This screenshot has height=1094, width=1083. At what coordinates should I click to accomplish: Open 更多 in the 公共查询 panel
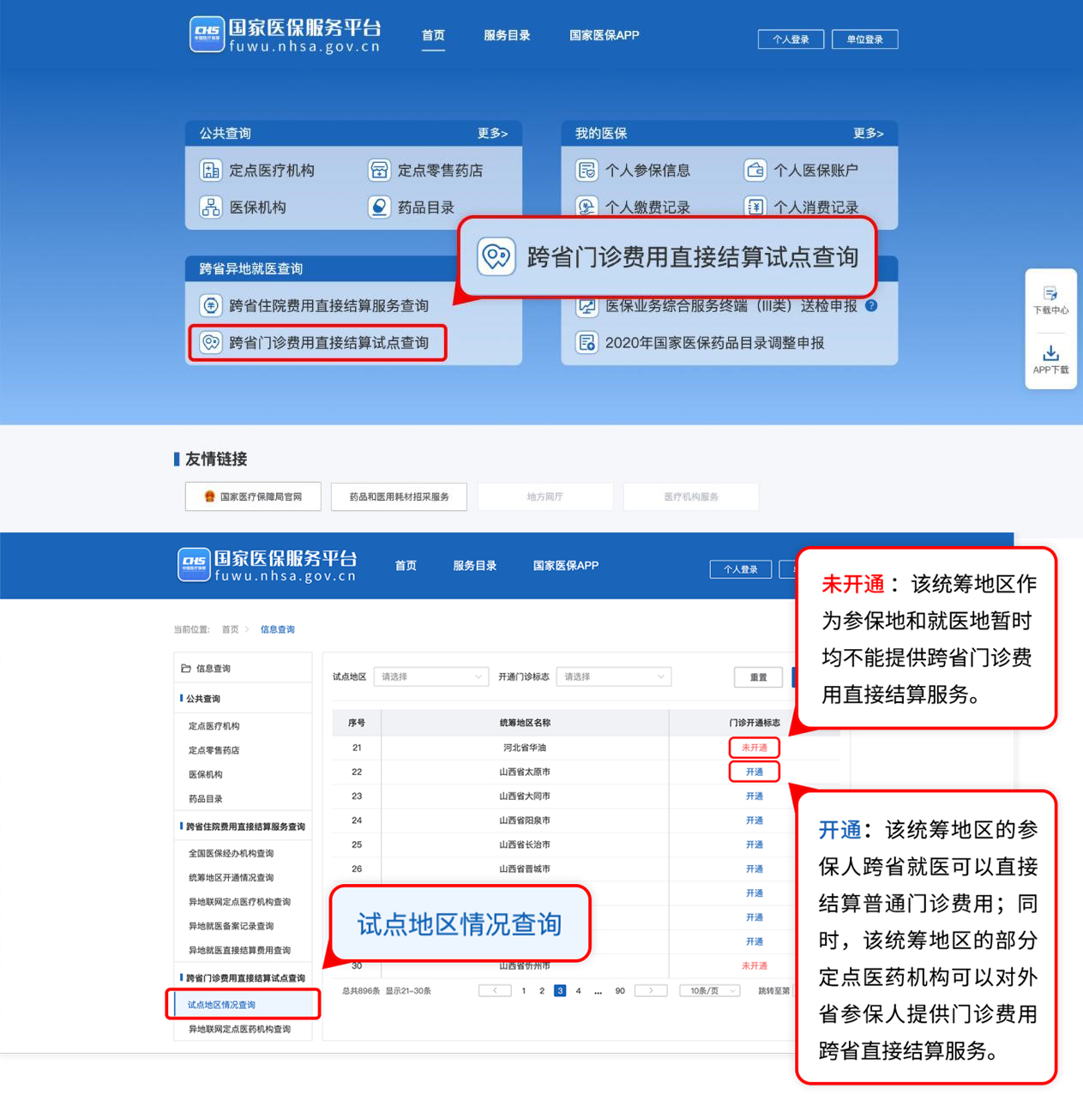click(x=492, y=133)
